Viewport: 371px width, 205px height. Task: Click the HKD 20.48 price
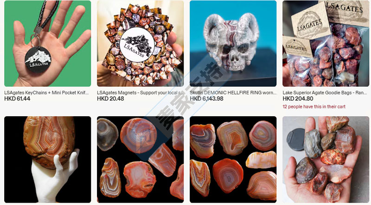(x=110, y=99)
